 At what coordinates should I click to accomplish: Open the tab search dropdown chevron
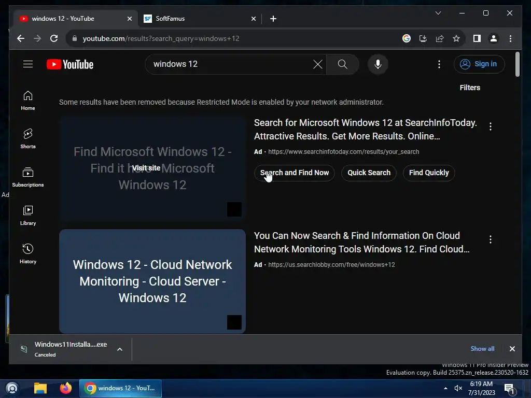tap(438, 13)
